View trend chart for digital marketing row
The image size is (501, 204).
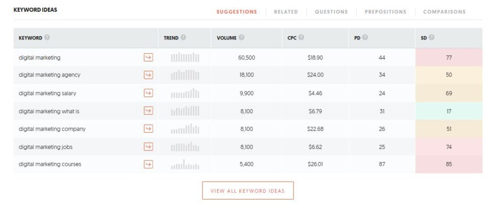coord(184,58)
